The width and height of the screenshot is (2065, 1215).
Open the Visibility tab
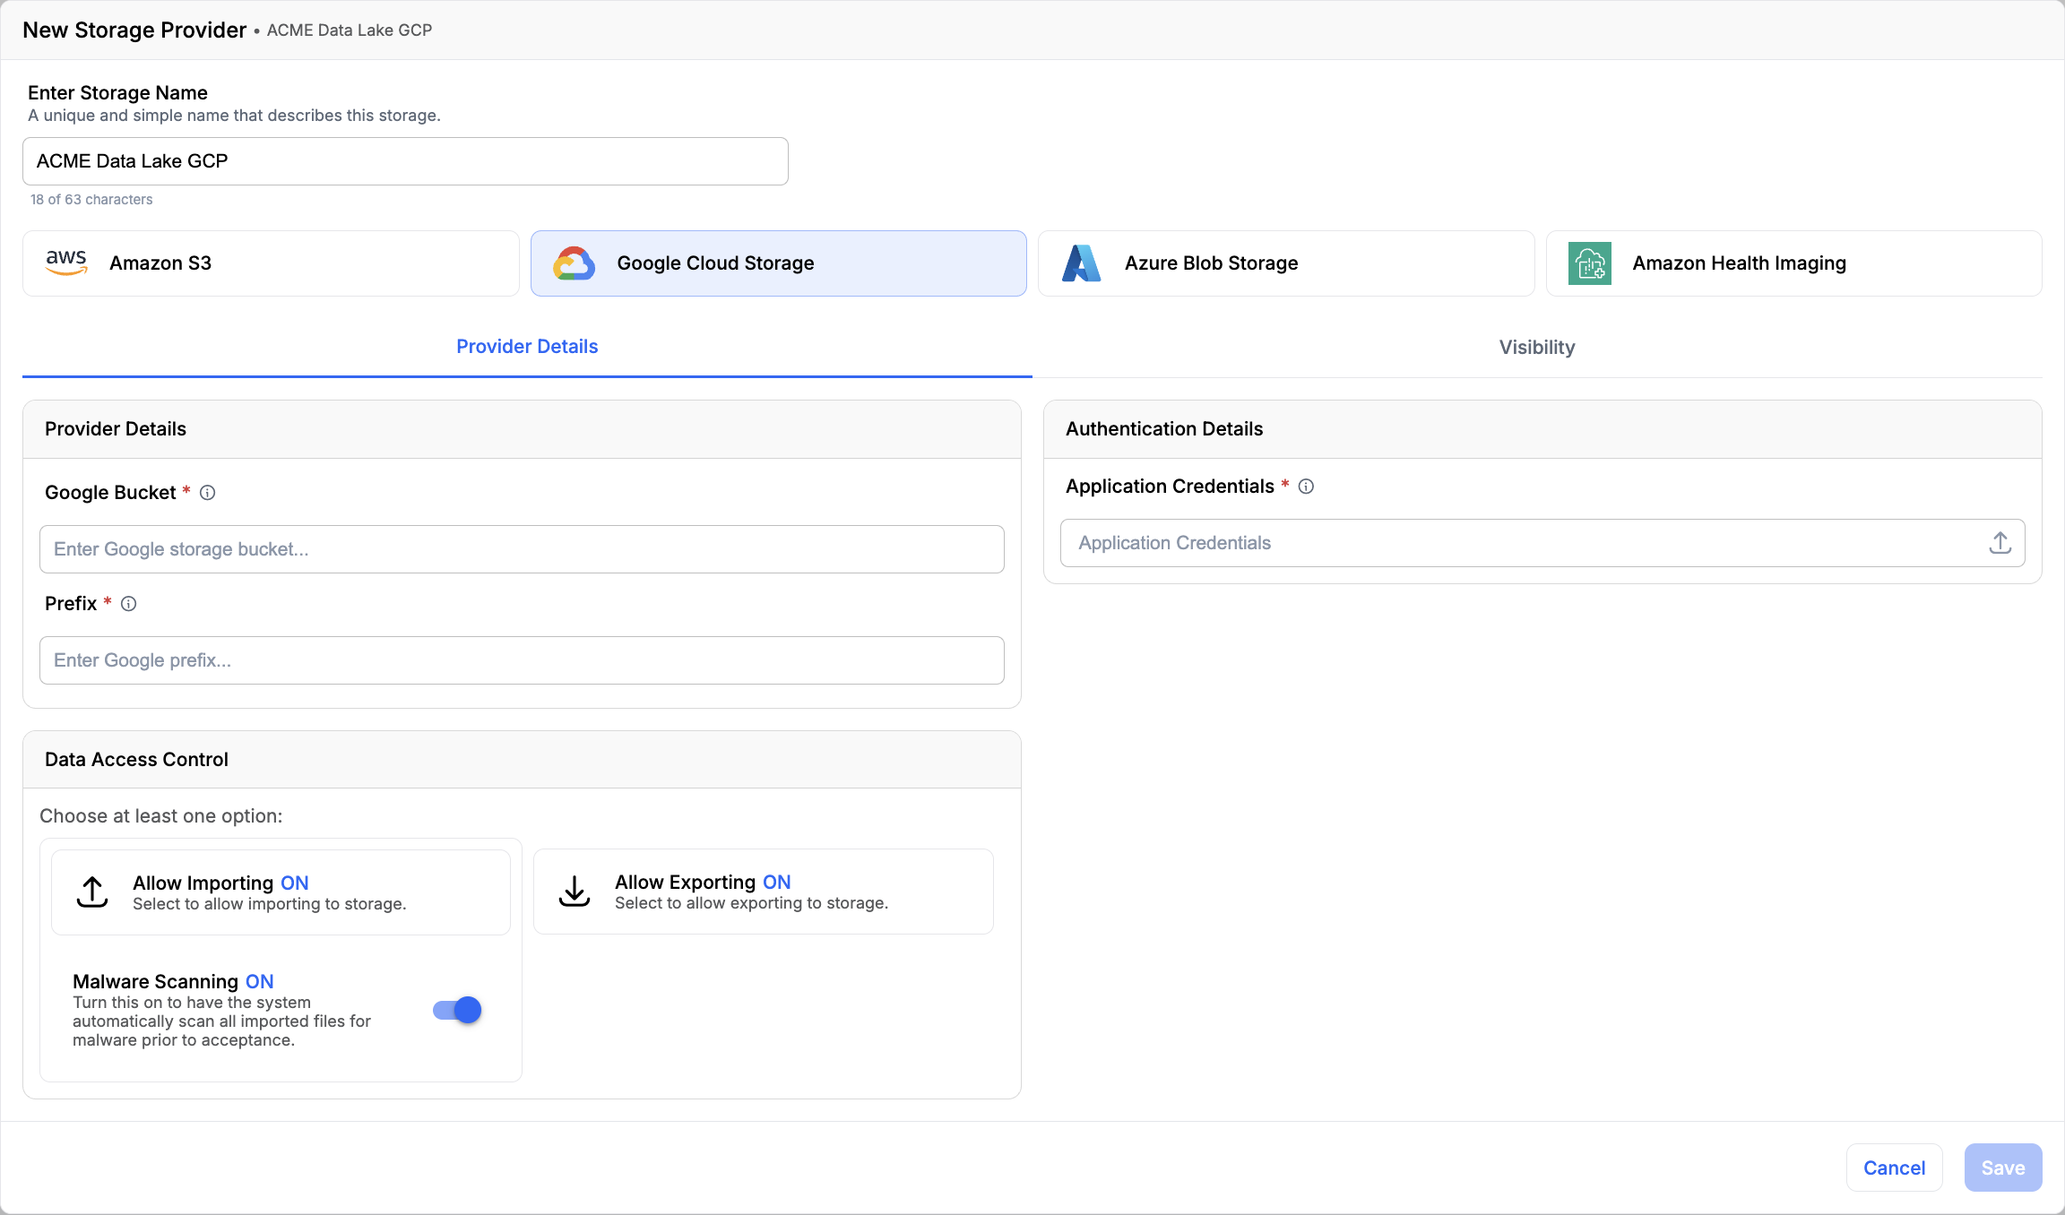tap(1537, 348)
